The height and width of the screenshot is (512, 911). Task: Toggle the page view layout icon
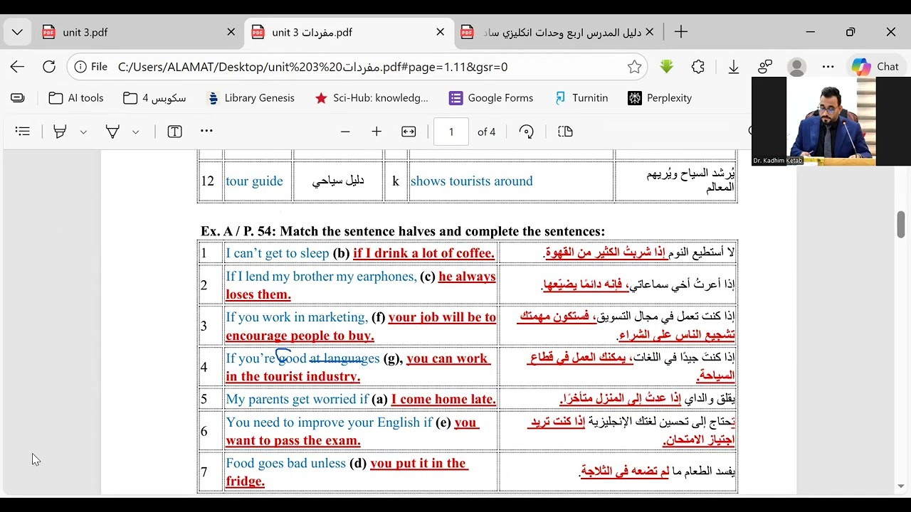click(565, 132)
